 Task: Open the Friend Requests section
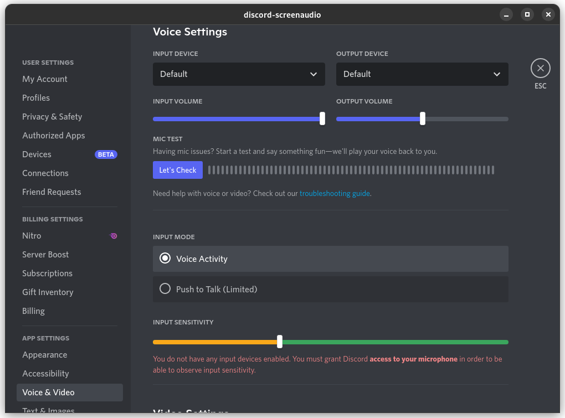coord(52,192)
